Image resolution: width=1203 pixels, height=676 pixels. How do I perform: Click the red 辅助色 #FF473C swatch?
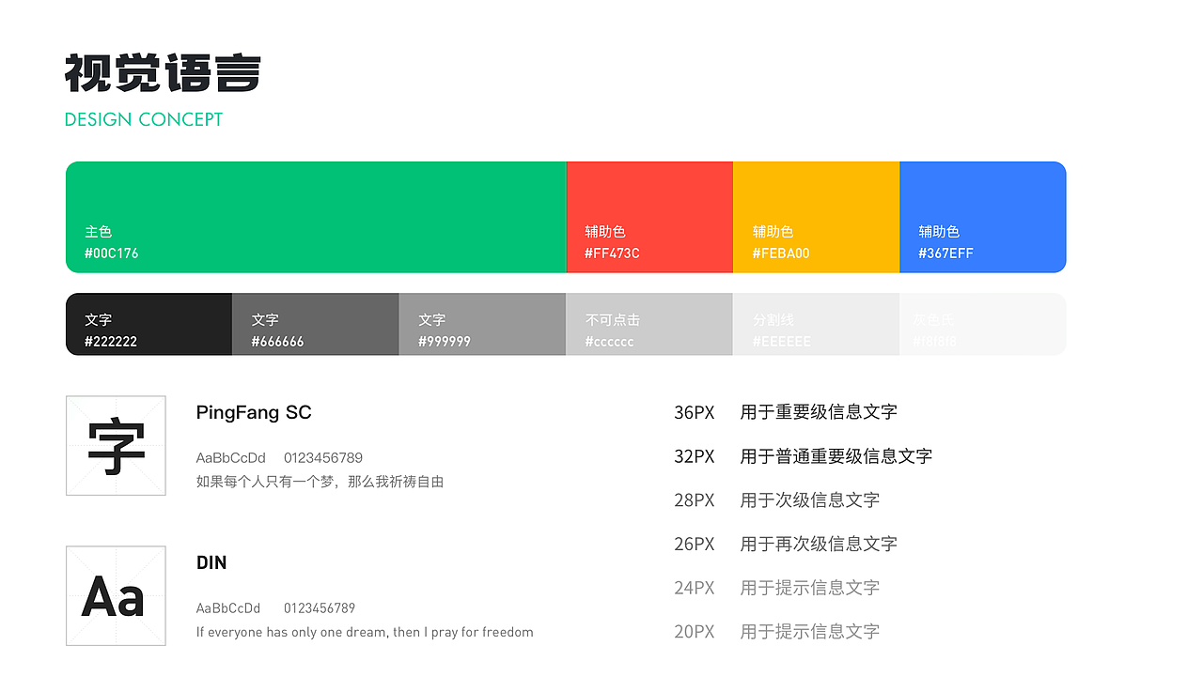point(648,217)
